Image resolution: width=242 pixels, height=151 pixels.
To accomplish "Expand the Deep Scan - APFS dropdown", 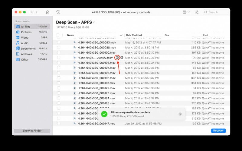I will (x=94, y=22).
